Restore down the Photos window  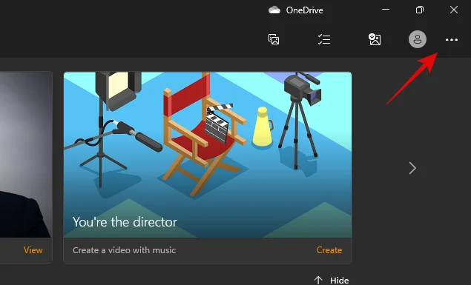point(420,10)
